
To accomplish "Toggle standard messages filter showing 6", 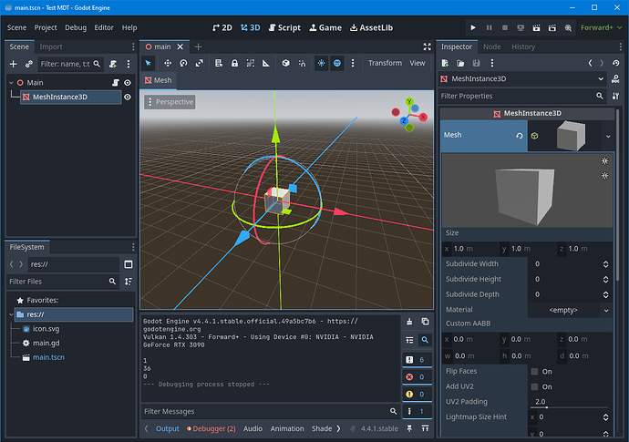I will coord(418,360).
